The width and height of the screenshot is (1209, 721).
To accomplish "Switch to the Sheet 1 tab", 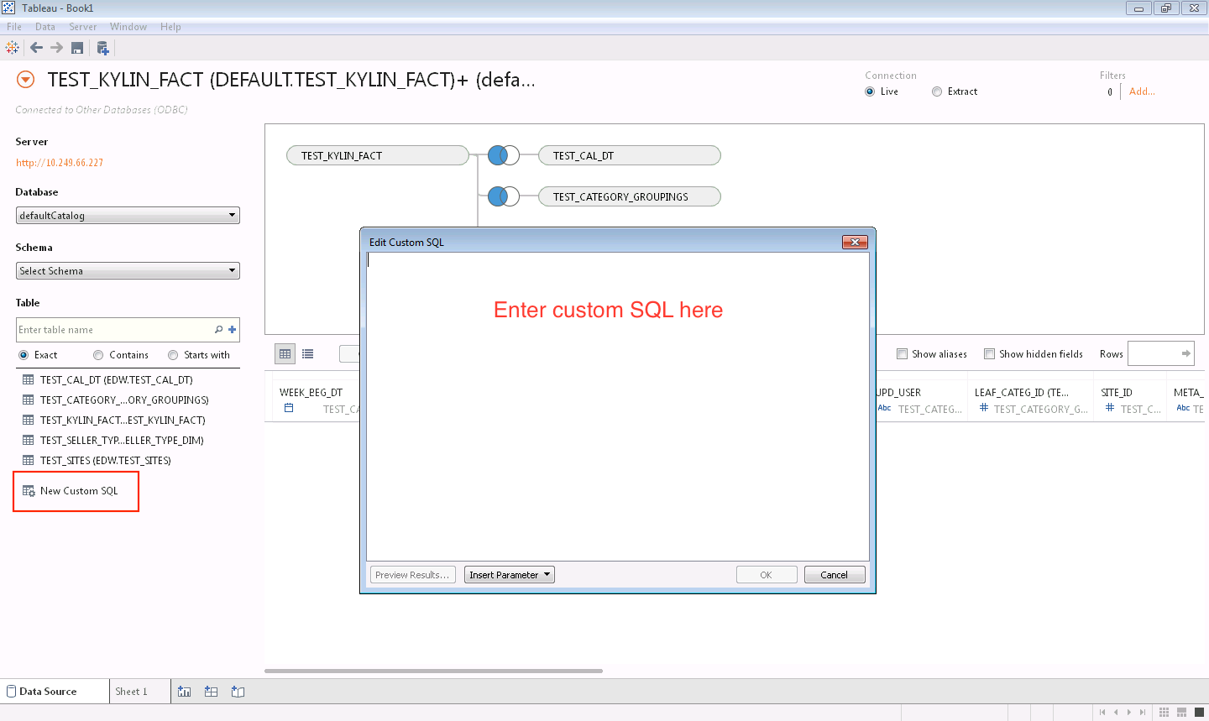I will pos(131,692).
